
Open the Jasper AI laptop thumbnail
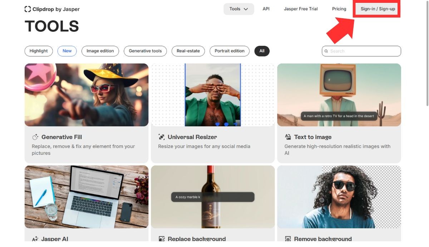pos(87,197)
